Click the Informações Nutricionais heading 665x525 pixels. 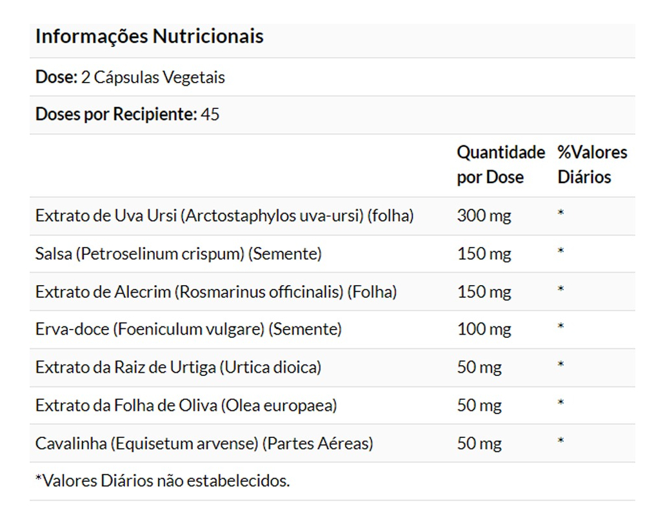pos(149,37)
